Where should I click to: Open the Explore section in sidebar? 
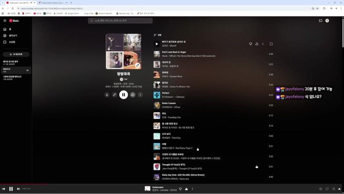[x=5, y=36]
